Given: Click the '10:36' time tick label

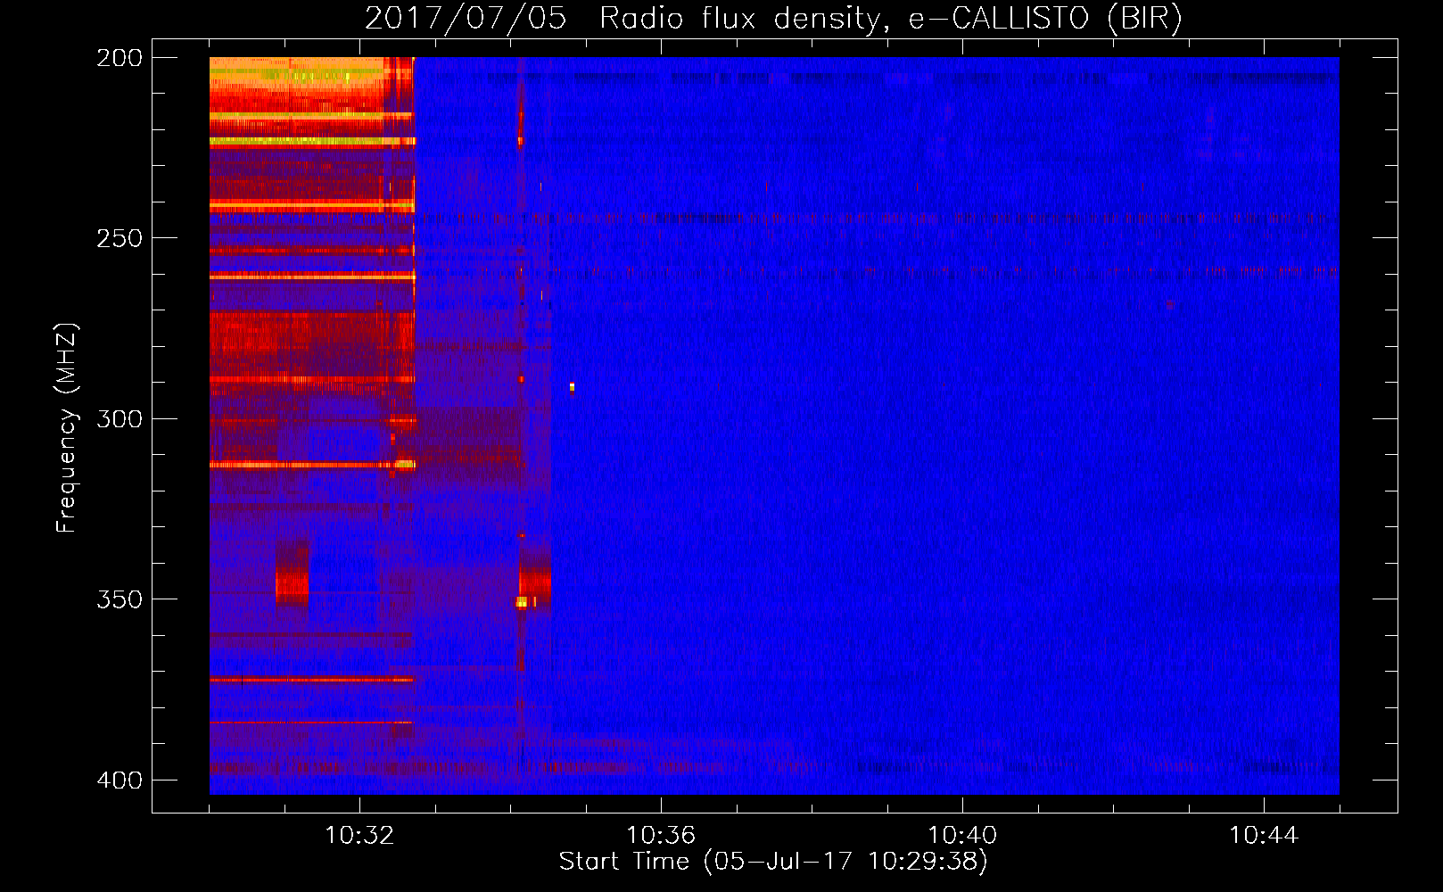Looking at the screenshot, I should click(661, 836).
